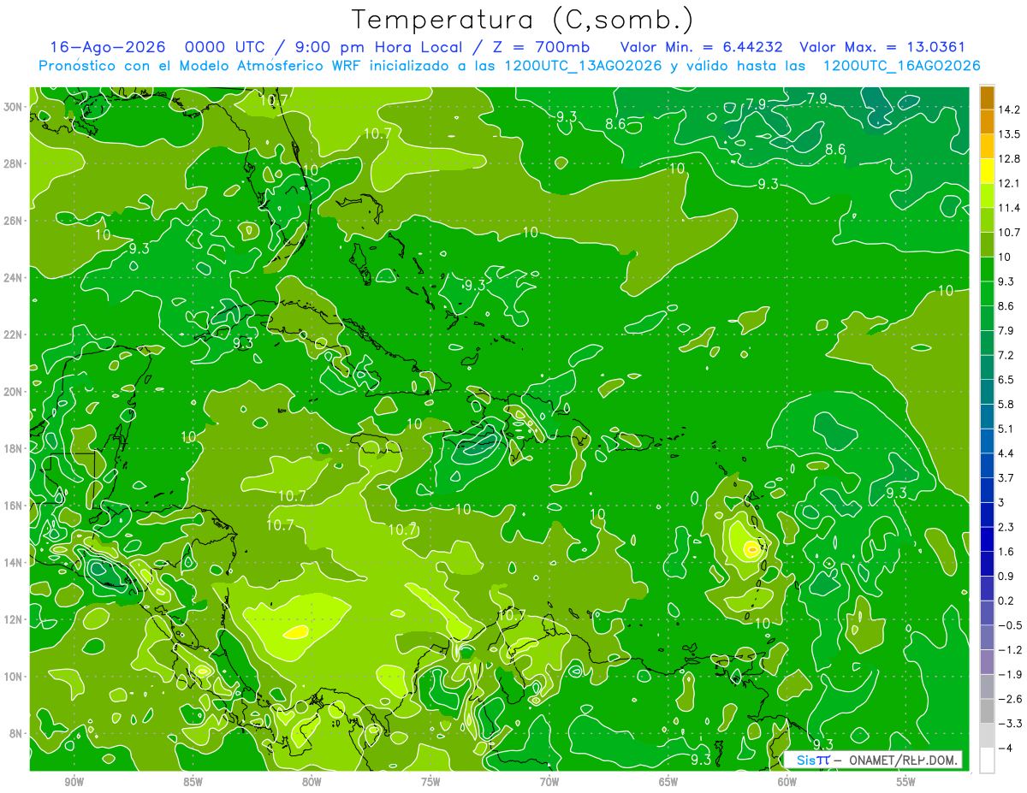Click the "10N" latitude axis label

pyautogui.click(x=15, y=677)
